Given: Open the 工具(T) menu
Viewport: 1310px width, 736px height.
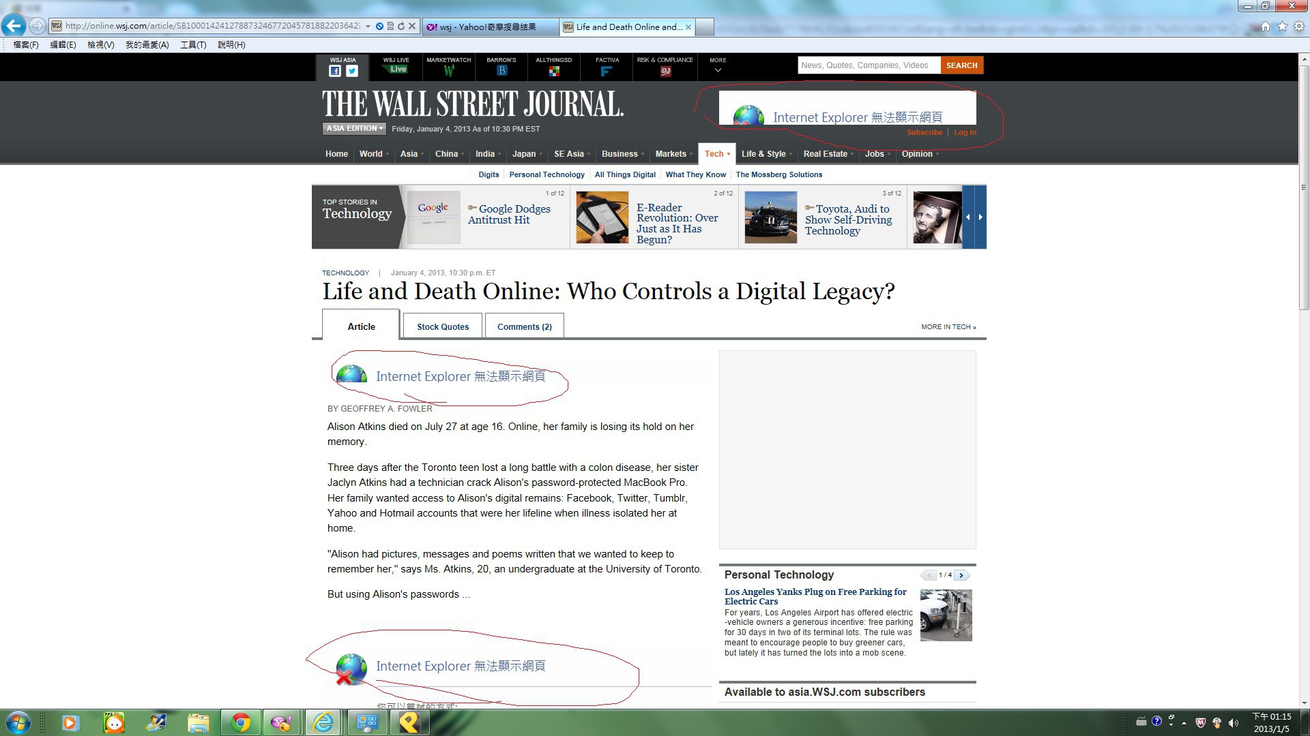Looking at the screenshot, I should pos(193,45).
